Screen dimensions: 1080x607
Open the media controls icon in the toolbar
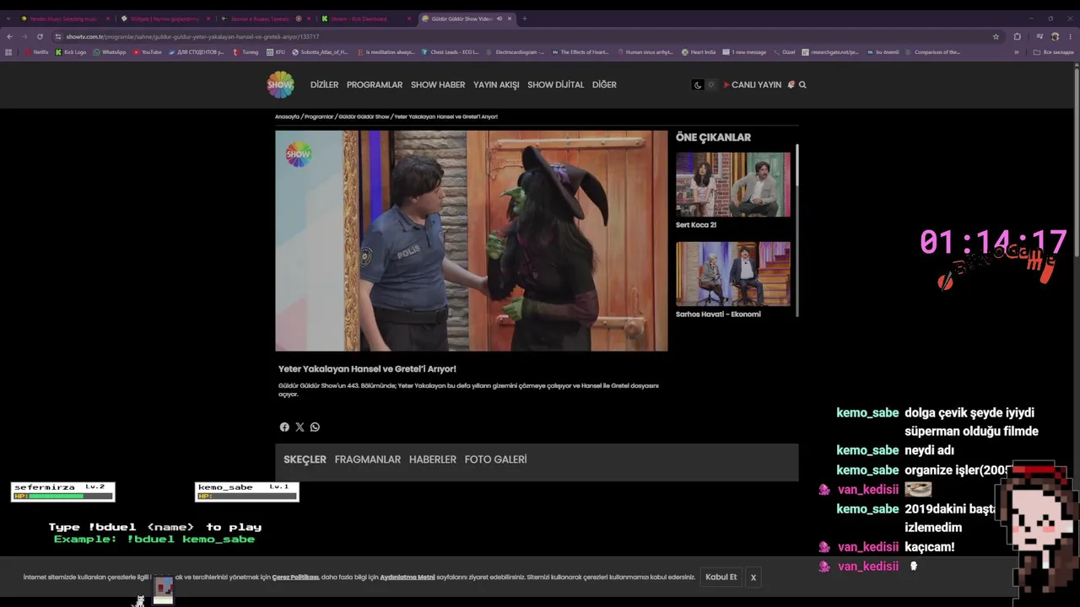click(x=1039, y=37)
